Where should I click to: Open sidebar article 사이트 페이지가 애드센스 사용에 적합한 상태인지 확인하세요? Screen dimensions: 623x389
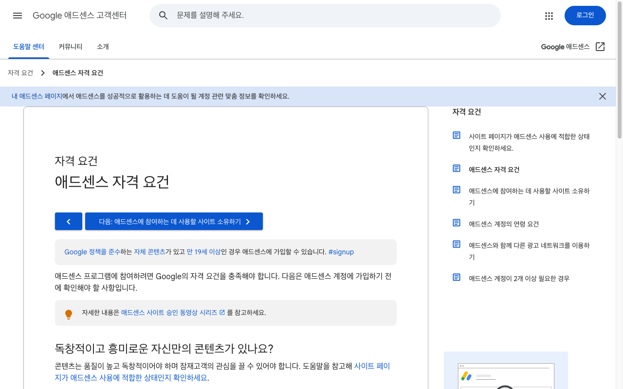529,142
